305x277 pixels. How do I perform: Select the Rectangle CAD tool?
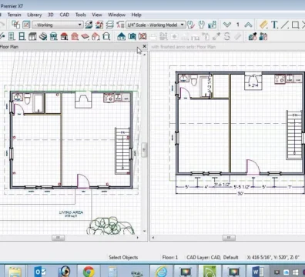point(295,25)
